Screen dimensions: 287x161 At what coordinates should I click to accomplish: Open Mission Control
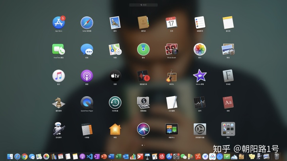(171, 129)
